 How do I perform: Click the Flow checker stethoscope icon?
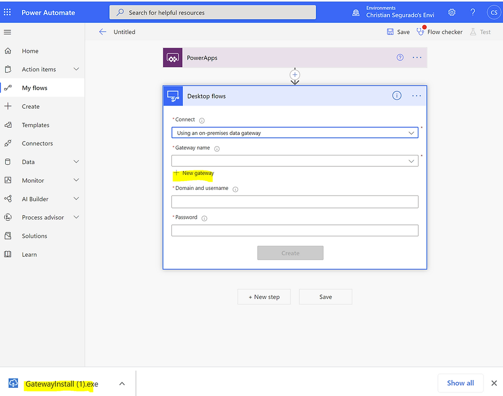point(420,31)
